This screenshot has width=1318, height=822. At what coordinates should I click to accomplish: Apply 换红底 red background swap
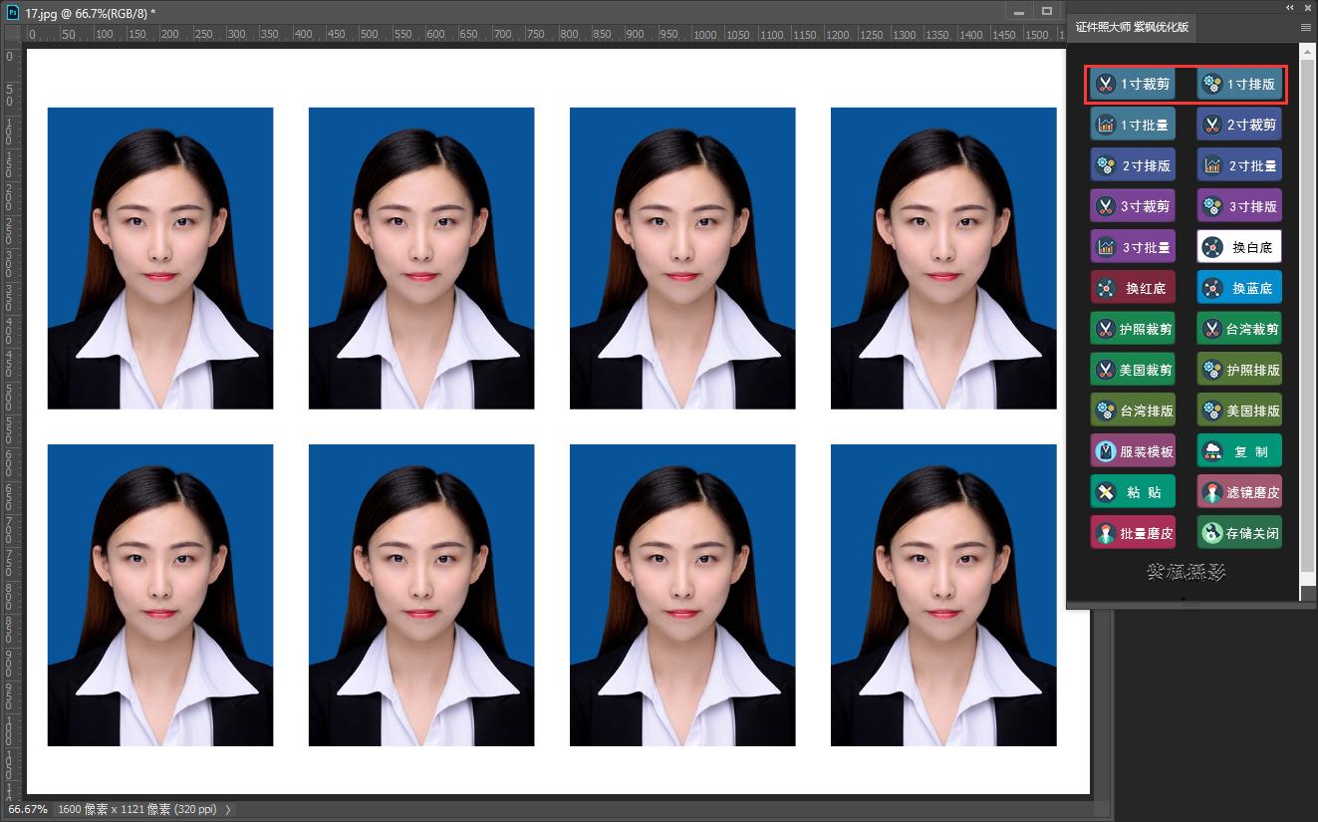click(x=1133, y=289)
